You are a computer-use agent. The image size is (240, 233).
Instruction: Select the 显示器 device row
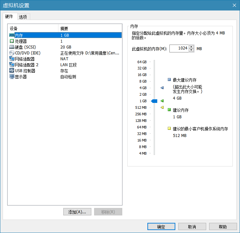tap(65, 77)
